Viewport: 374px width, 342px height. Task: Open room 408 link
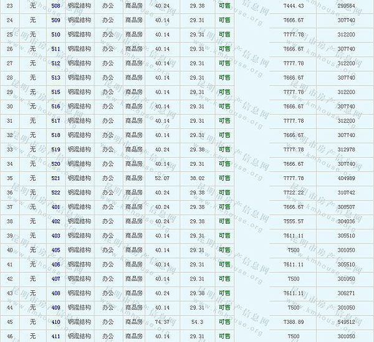pyautogui.click(x=55, y=293)
